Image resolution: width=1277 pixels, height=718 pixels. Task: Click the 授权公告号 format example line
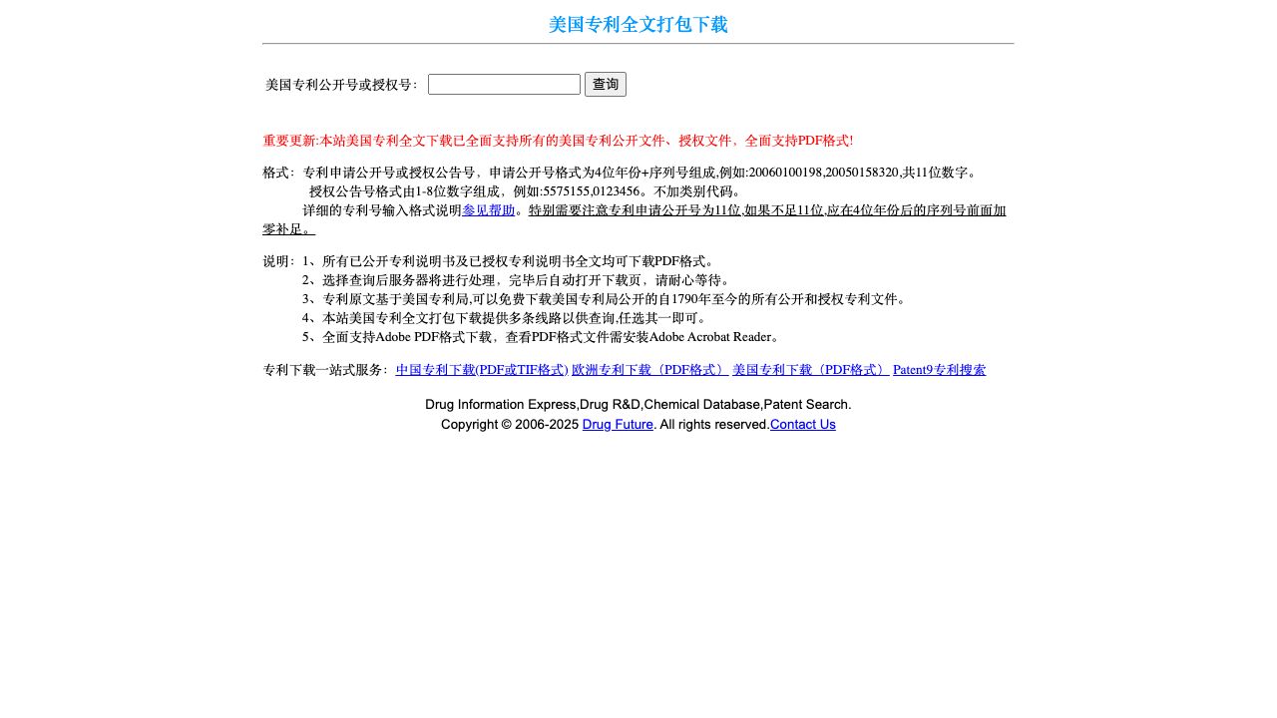coord(526,191)
